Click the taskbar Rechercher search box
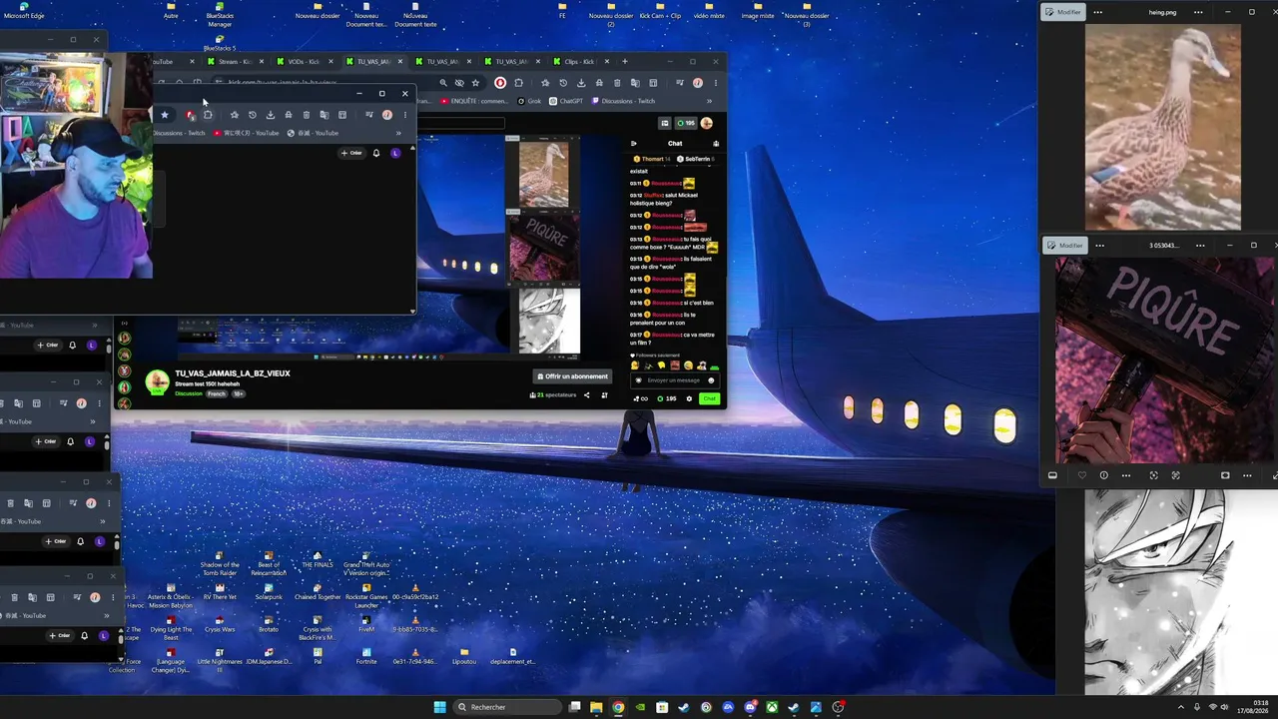 click(505, 707)
